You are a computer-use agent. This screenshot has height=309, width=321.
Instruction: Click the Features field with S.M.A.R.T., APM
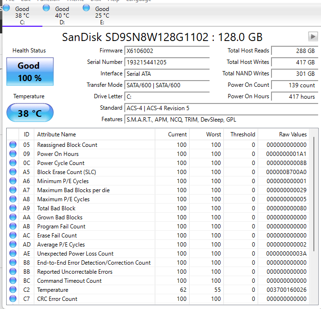(x=221, y=120)
